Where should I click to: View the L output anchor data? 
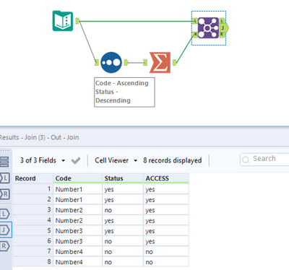(4, 214)
